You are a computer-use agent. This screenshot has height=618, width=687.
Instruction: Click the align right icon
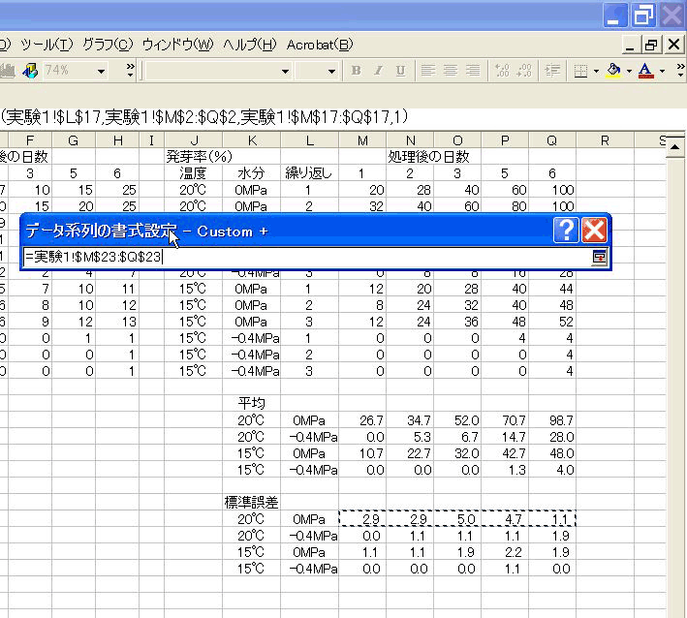coord(473,71)
